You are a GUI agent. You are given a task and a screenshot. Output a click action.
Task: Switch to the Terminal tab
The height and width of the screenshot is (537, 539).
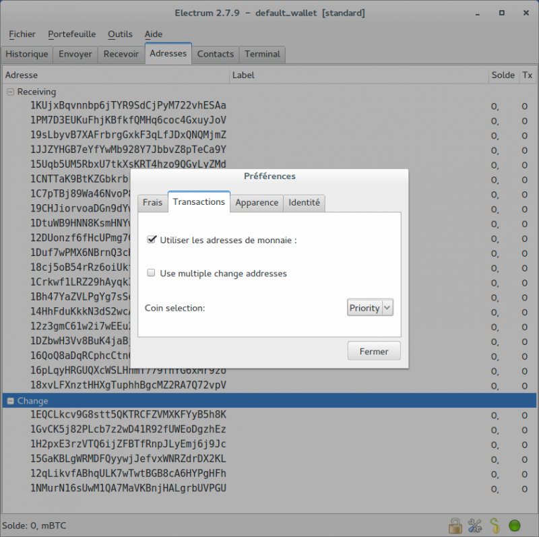[262, 54]
